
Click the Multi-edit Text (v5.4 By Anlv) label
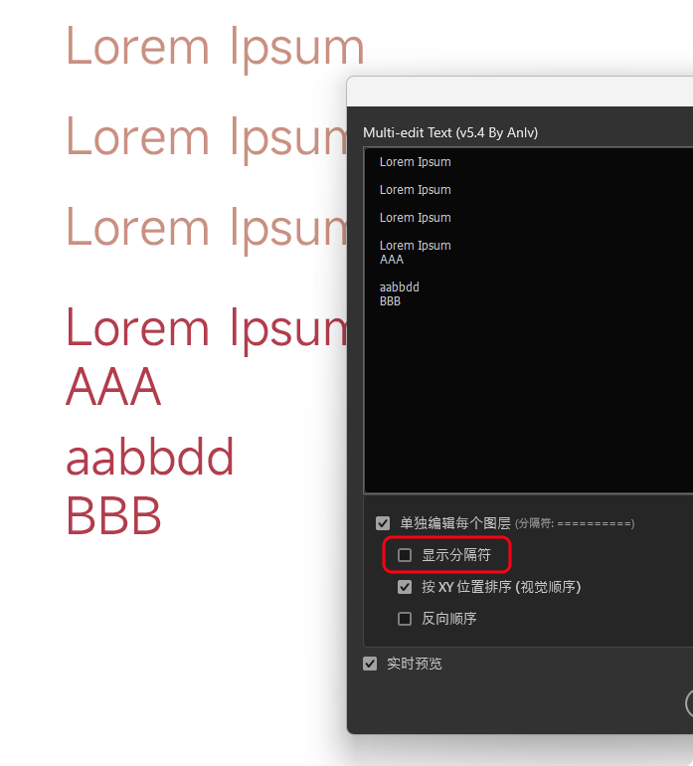(449, 132)
